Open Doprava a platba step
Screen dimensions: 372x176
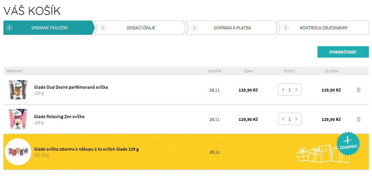click(x=232, y=28)
